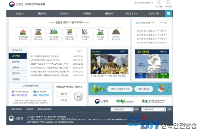Image resolution: width=197 pixels, height=129 pixels.
Task: Click the 일반사용 guide button
Action: (x=63, y=94)
